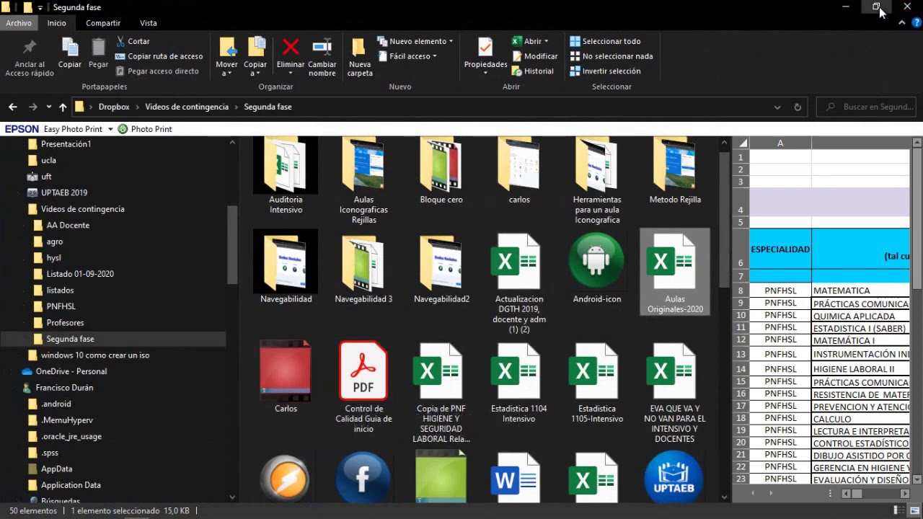
Task: Click Seleccionar todo in the ribbon
Action: [x=605, y=41]
